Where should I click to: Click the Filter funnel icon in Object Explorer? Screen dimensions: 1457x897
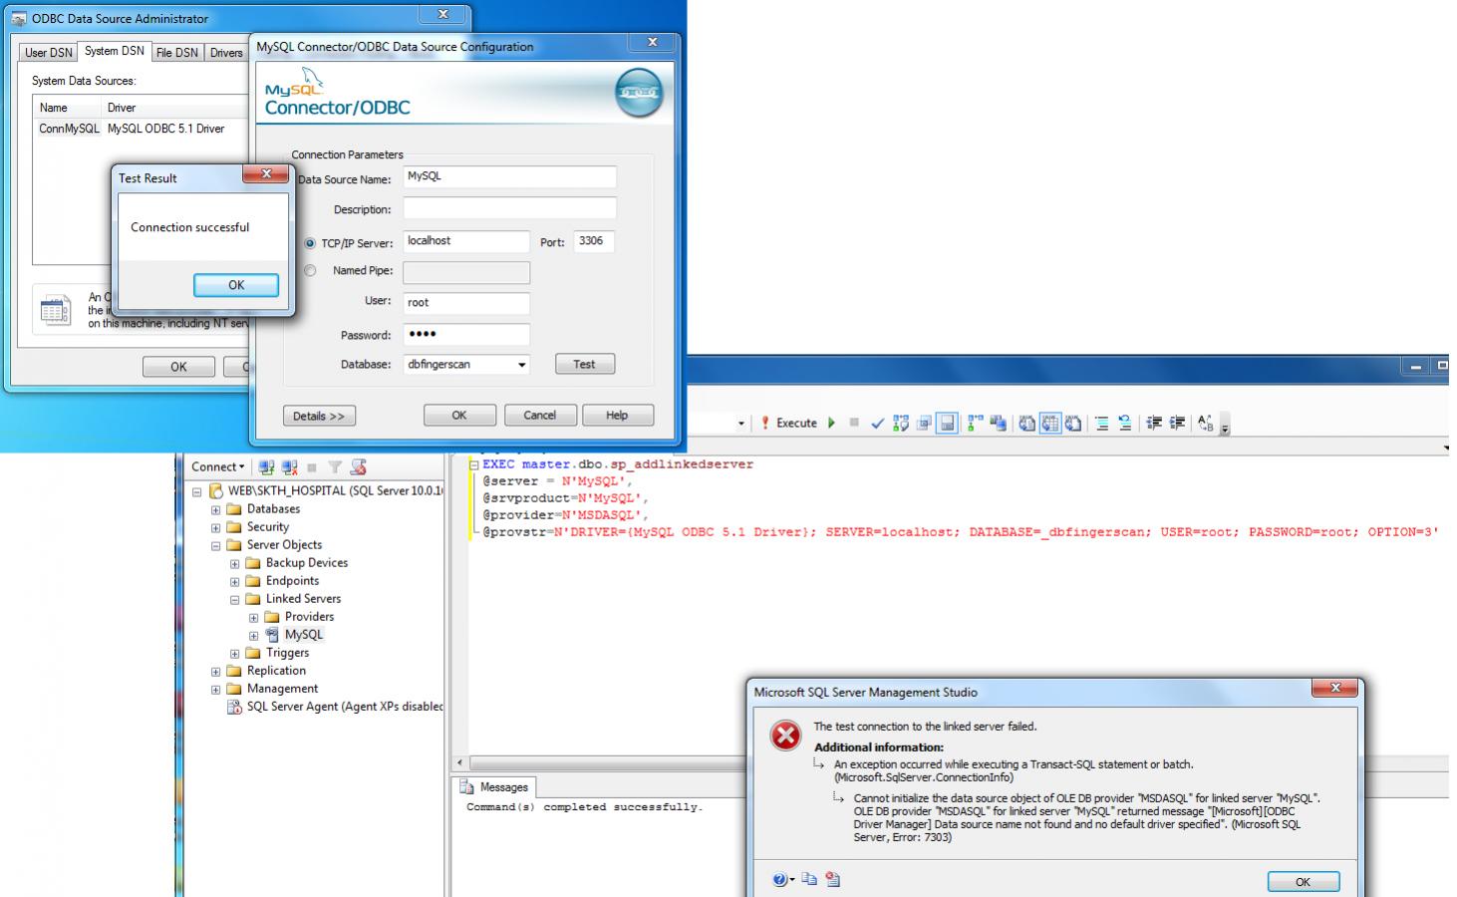point(335,466)
